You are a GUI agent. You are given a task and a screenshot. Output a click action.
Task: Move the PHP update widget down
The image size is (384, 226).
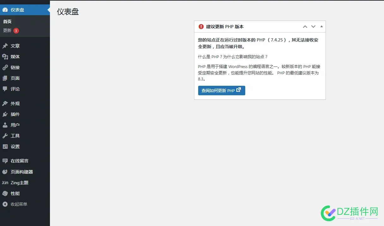313,27
